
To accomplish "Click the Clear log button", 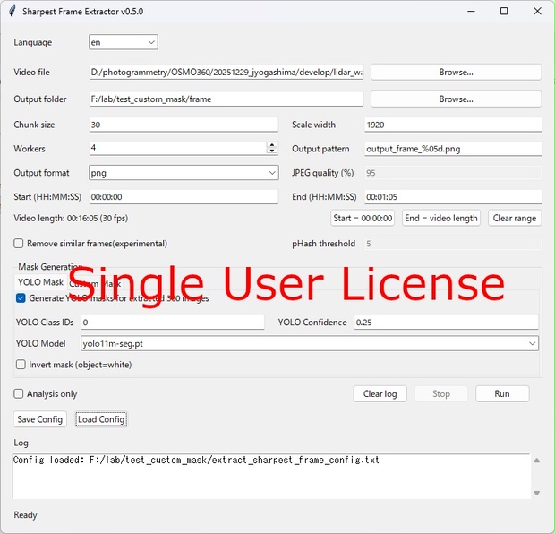I will [x=380, y=394].
